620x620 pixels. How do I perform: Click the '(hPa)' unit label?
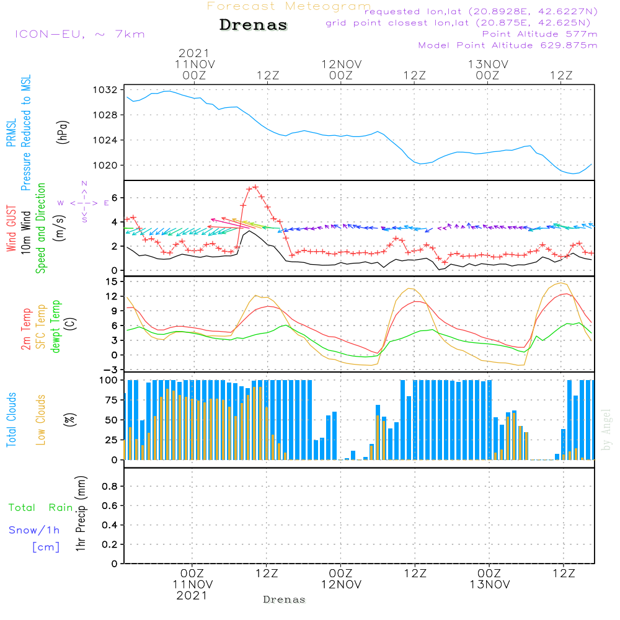tap(63, 132)
